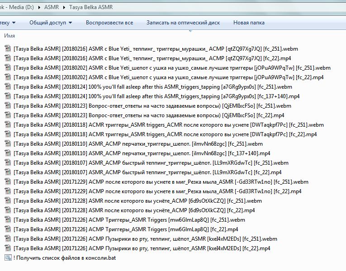Click video icon of mw6GImLap8Q fc_251.webm file
Viewport: 346px width, 271px height.
tap(8, 219)
